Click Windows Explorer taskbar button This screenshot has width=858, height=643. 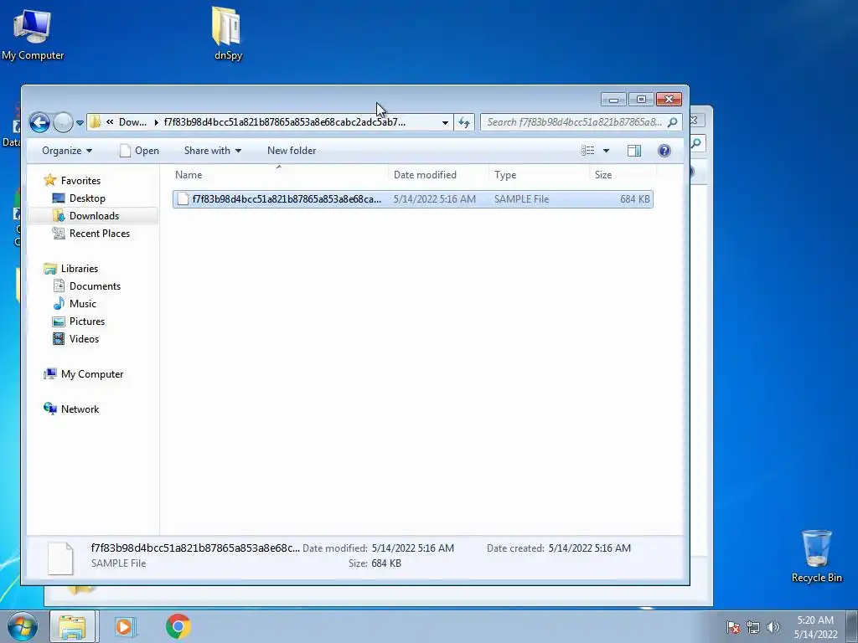click(x=74, y=626)
